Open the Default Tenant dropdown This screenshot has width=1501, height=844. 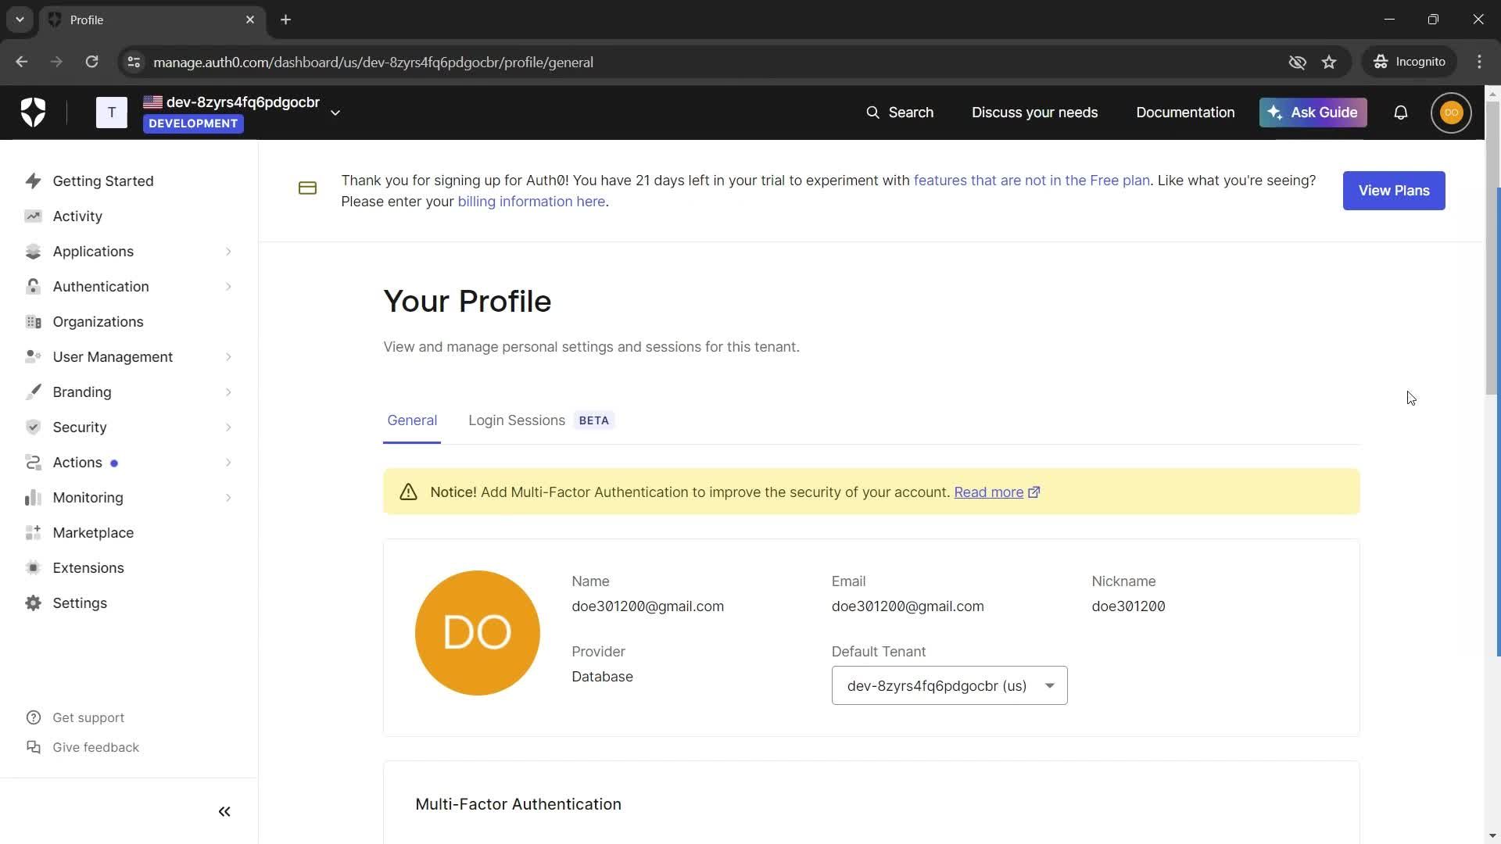pos(949,685)
